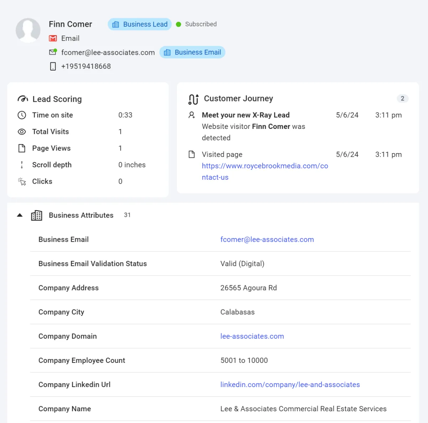Click the Subscribed status label
Screen dimensions: 428x423
pos(201,24)
